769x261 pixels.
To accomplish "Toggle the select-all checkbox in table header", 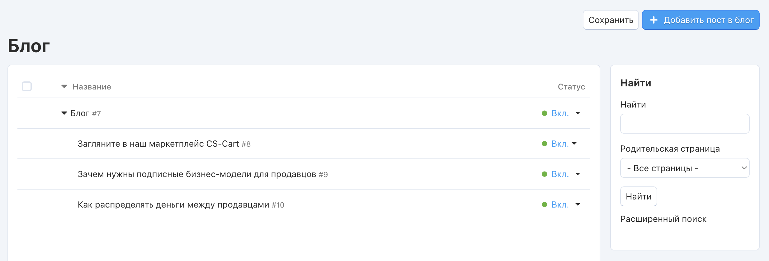I will tap(27, 86).
